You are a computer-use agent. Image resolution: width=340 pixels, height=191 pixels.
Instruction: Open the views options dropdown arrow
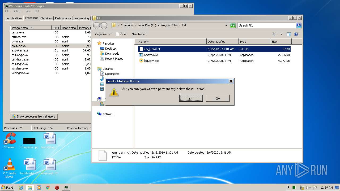pos(282,34)
